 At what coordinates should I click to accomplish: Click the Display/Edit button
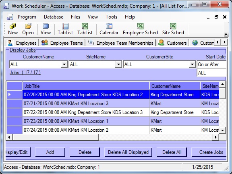[18, 152]
